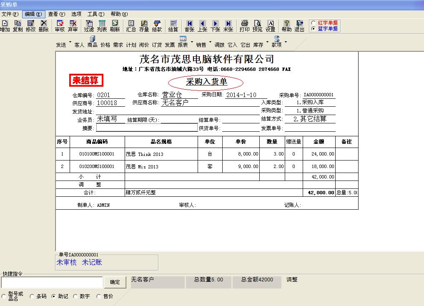Click the 审核 (audit) toolbar icon
Image resolution: width=424 pixels, height=306 pixels.
click(x=60, y=26)
